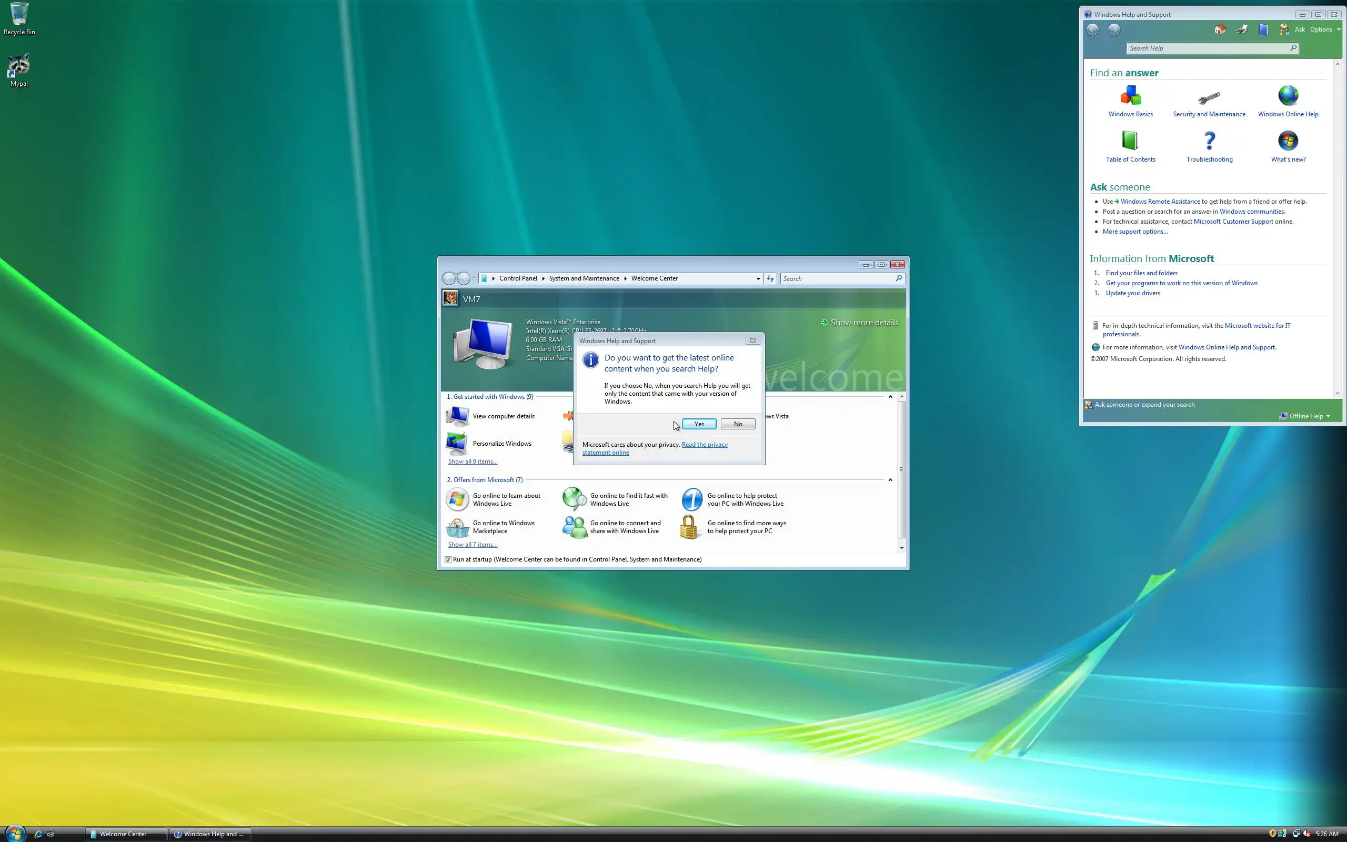Viewport: 1347px width, 842px height.
Task: Click Yes in the Help dialog
Action: pyautogui.click(x=699, y=424)
